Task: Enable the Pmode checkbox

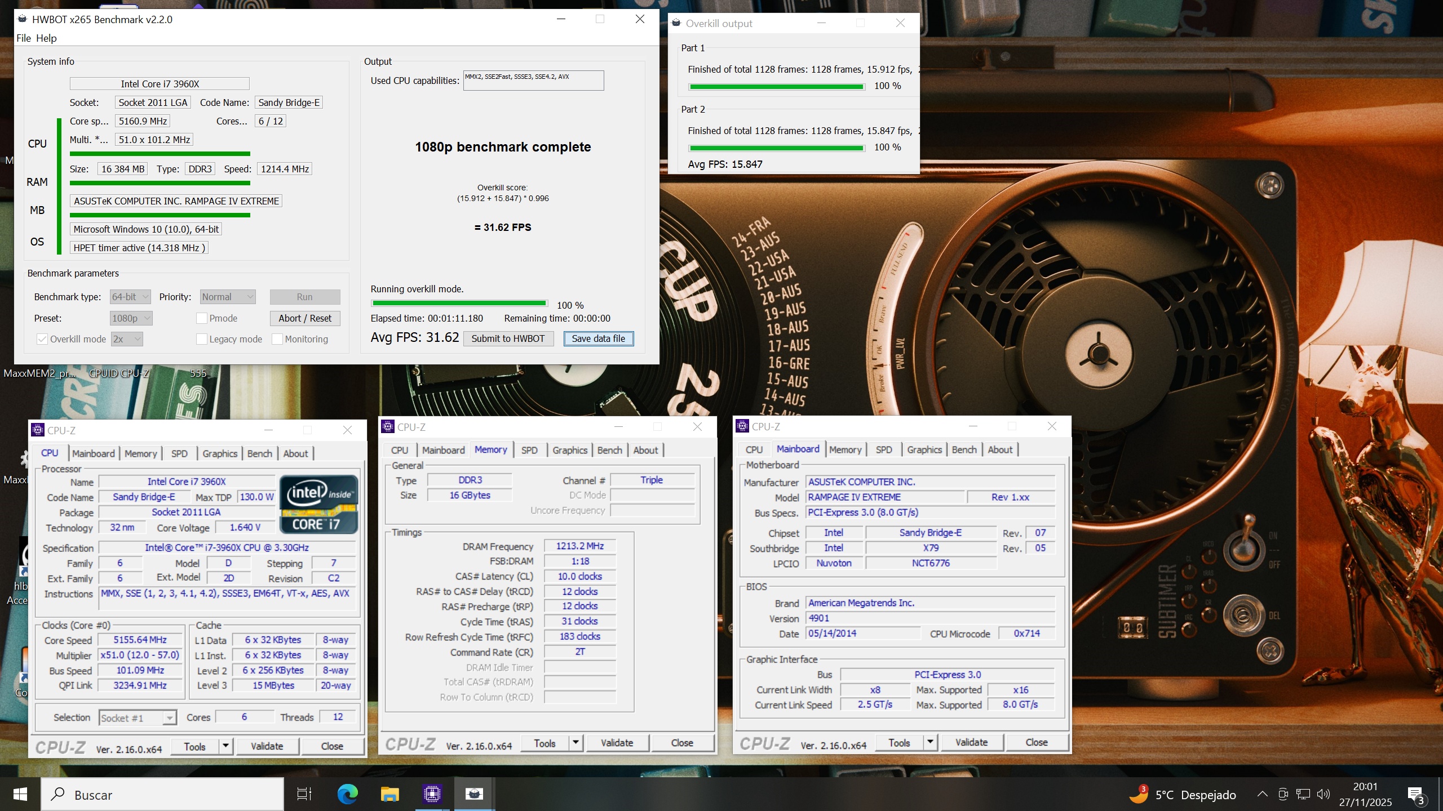Action: [x=201, y=318]
